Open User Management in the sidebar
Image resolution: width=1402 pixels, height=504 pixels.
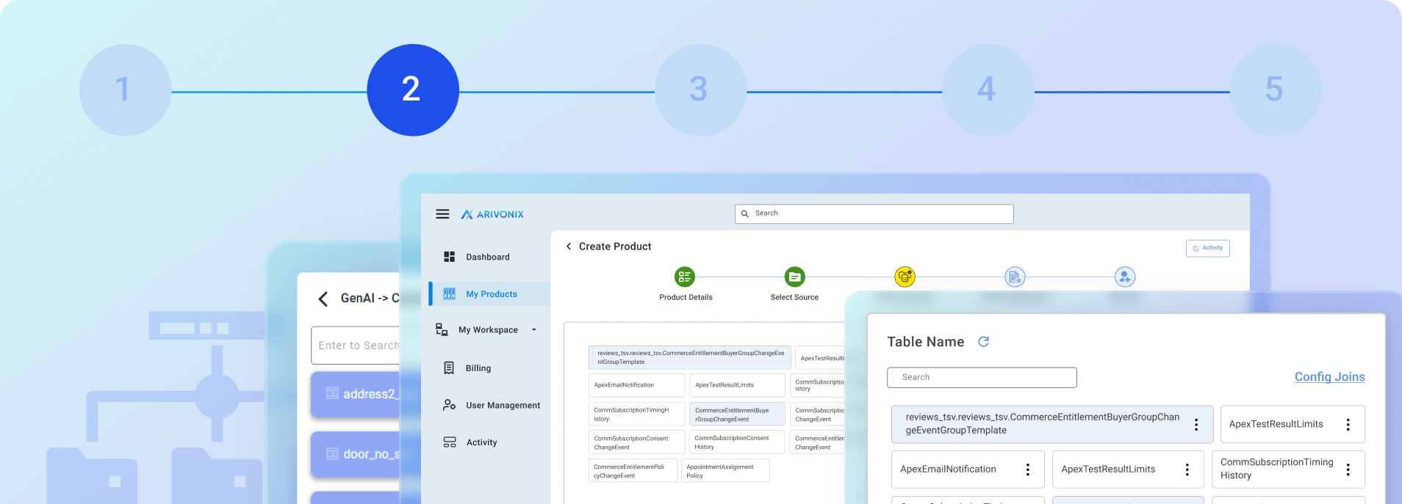tap(503, 405)
